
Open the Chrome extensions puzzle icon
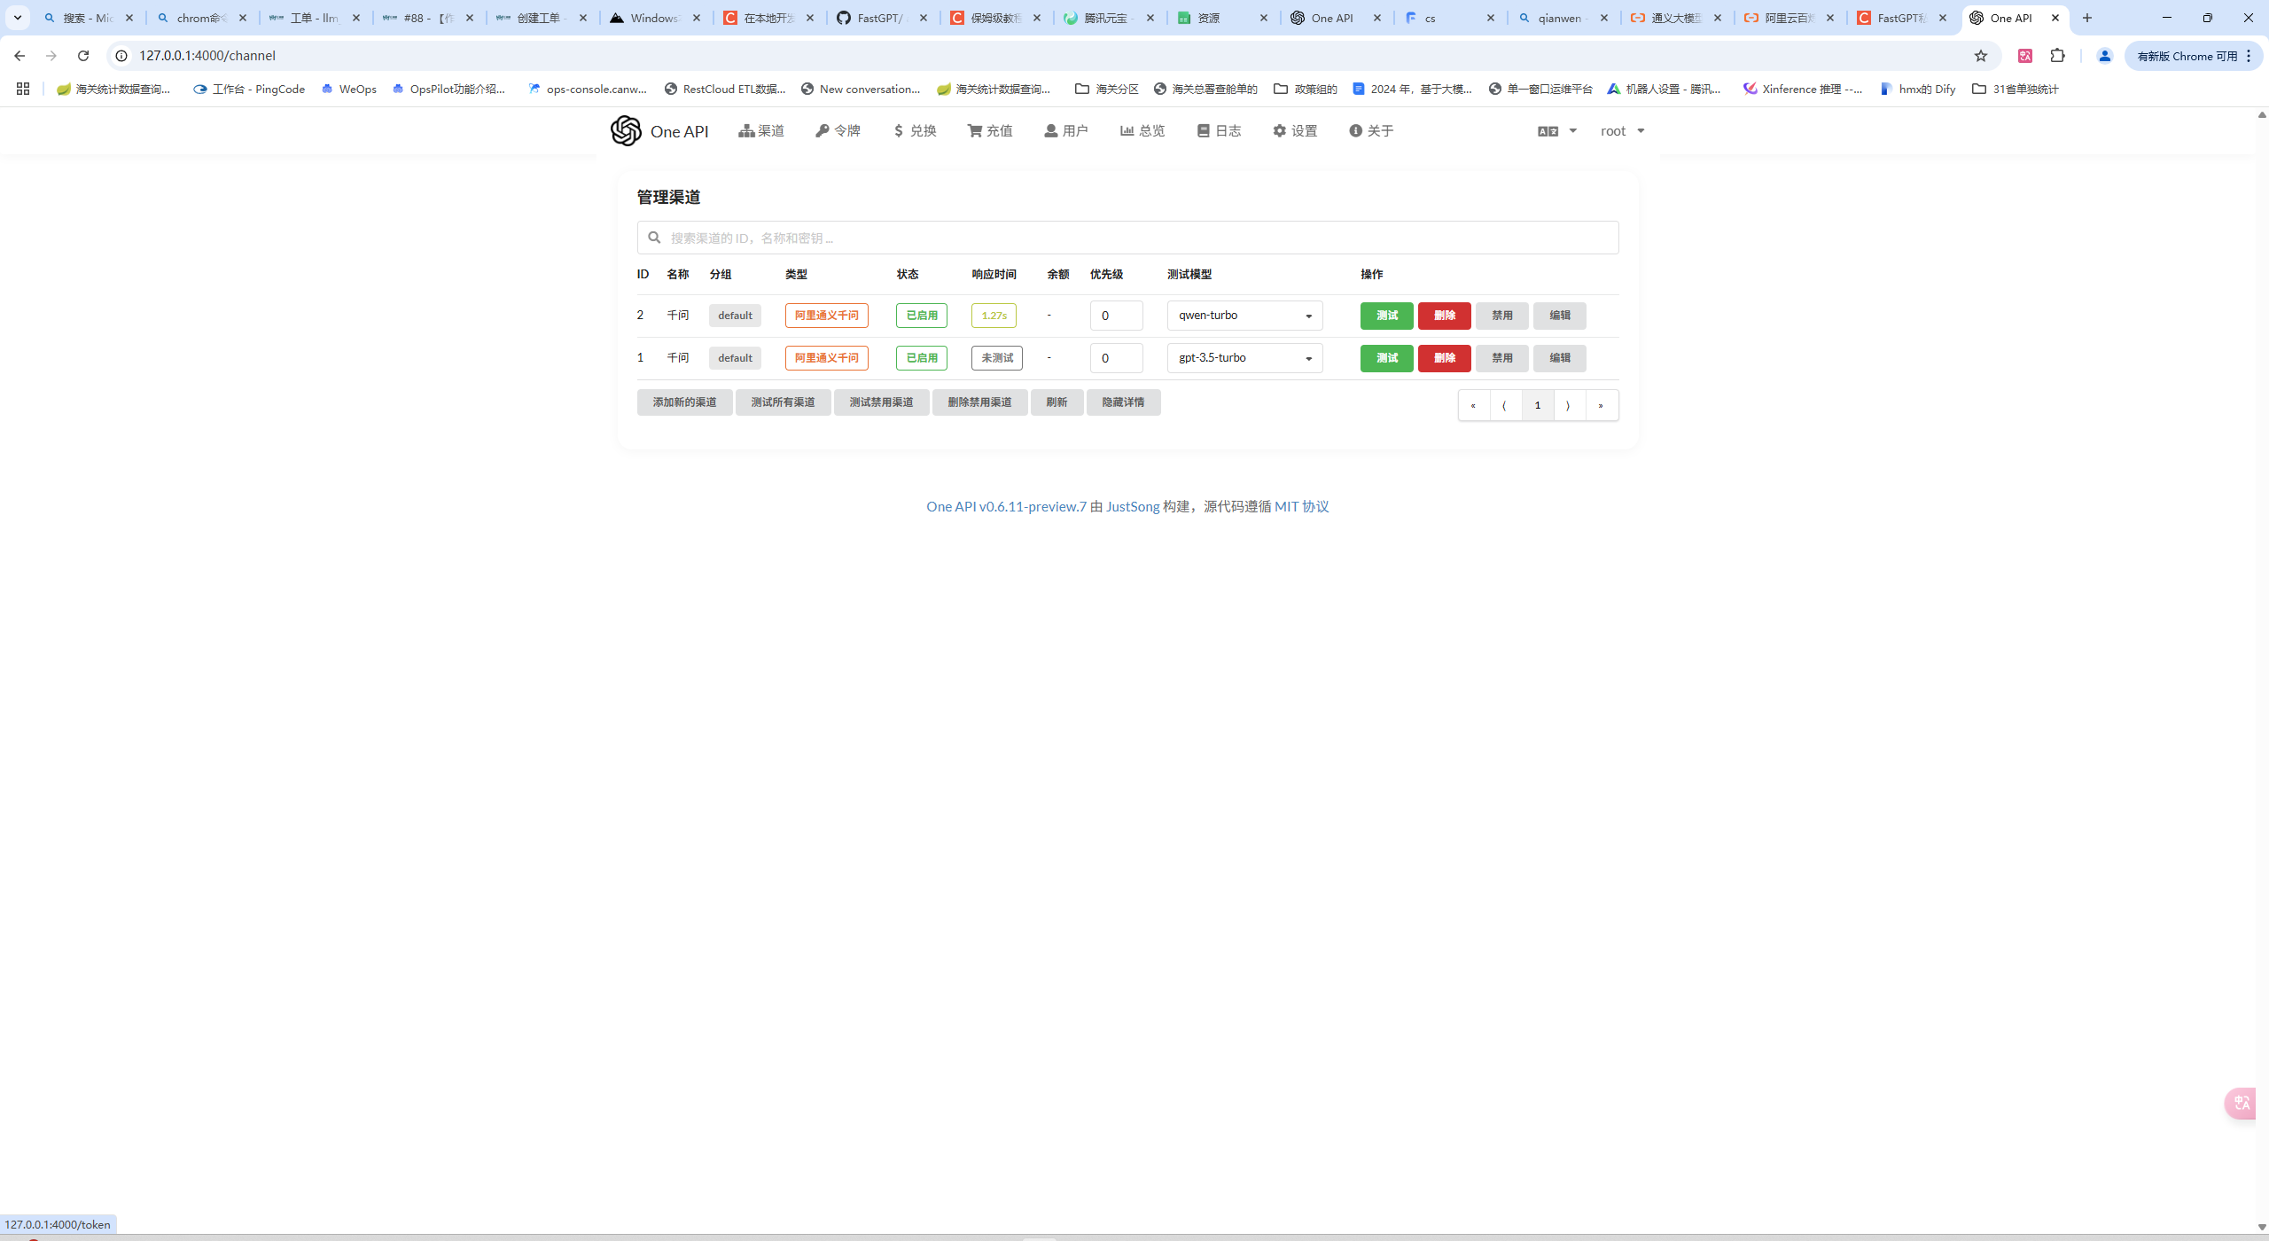[2057, 56]
